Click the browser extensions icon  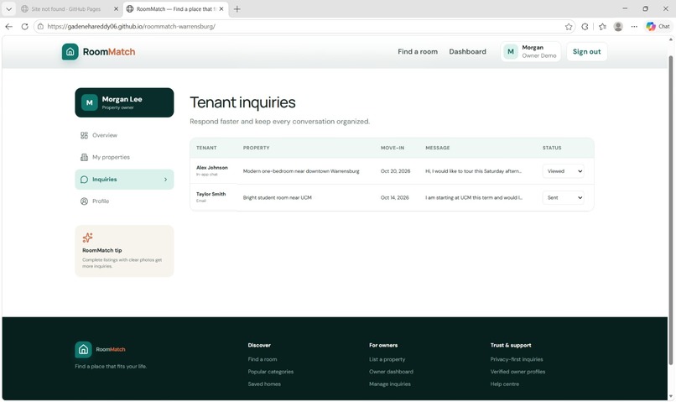coord(585,27)
